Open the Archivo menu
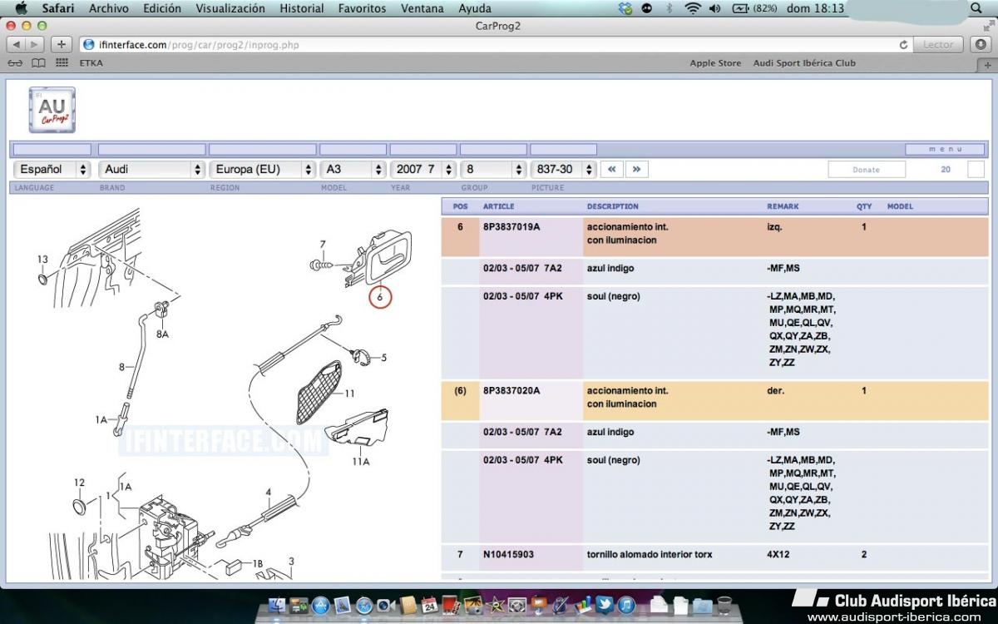This screenshot has width=998, height=624. tap(108, 8)
